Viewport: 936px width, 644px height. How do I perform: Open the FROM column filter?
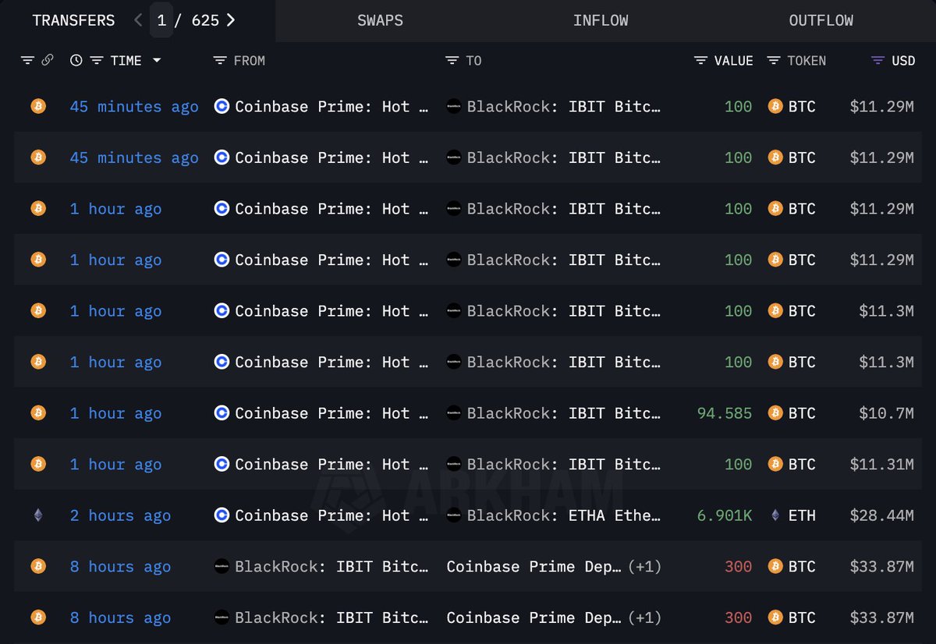click(219, 60)
